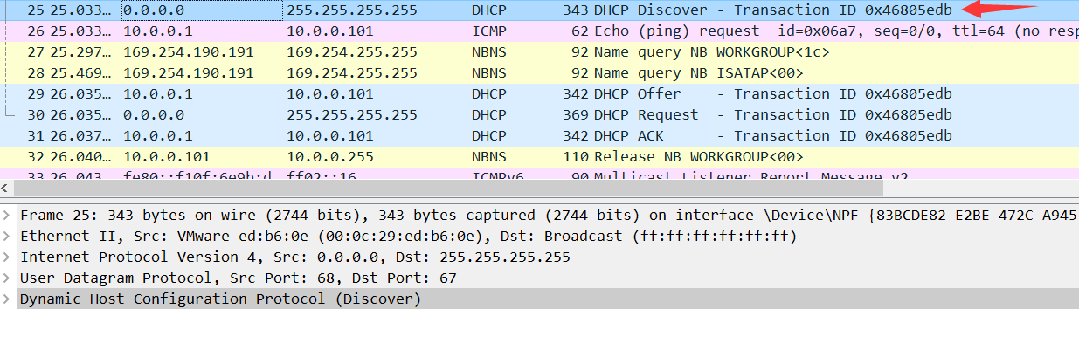The image size is (1079, 350).
Task: Click source 0.0.0.0 in packet 25
Action: [154, 10]
